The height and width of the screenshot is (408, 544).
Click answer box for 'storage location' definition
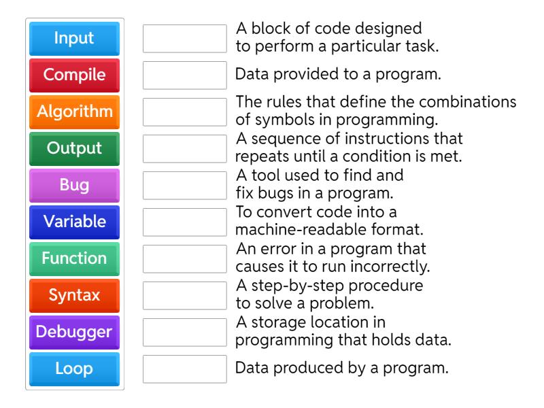coord(185,333)
